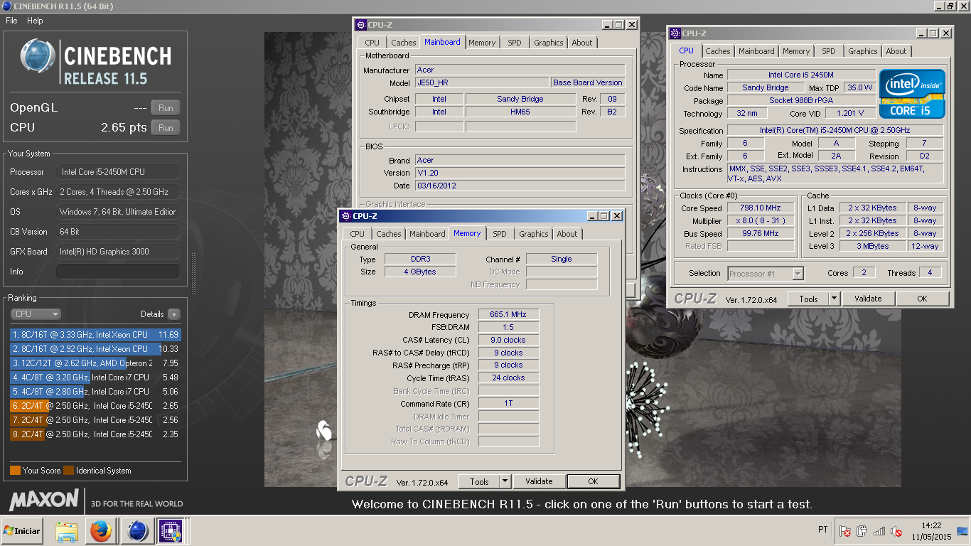Open SPD tab in CPU tab CPU-Z window
971x546 pixels.
(829, 51)
